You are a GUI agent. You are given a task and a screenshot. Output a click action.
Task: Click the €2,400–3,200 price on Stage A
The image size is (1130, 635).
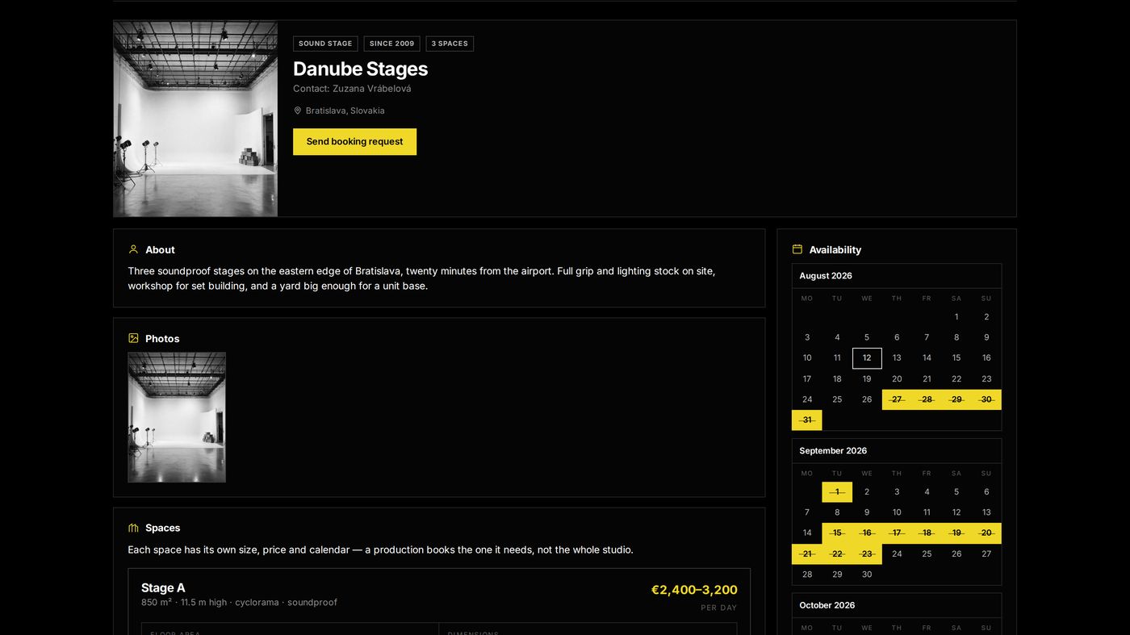point(694,590)
